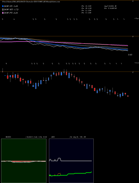139x183 pixels.
Task: Click the MACD (12,26,9) values text
Action: coord(36,137)
